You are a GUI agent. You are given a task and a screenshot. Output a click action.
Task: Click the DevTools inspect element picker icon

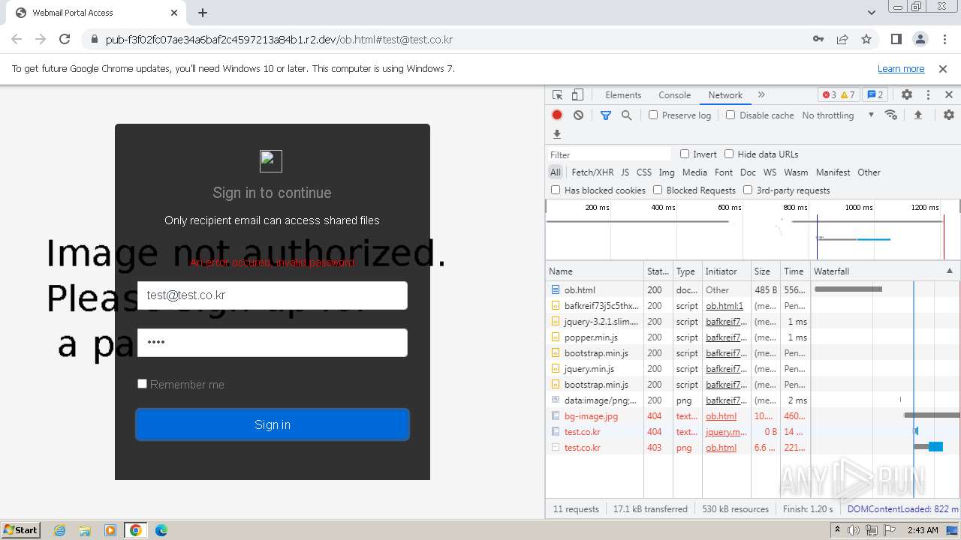[557, 95]
